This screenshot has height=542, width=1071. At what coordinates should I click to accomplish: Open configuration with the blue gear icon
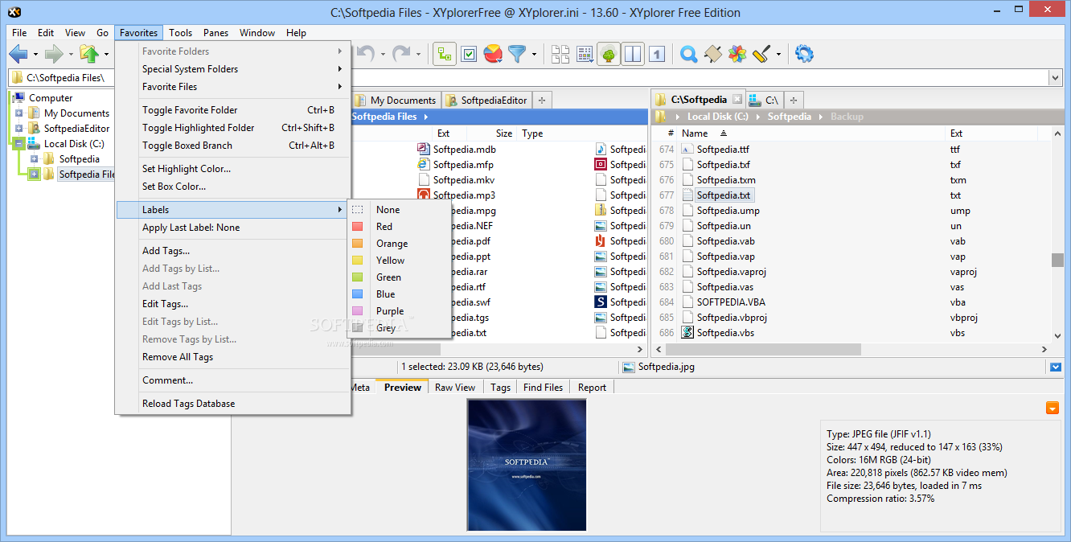click(x=804, y=55)
